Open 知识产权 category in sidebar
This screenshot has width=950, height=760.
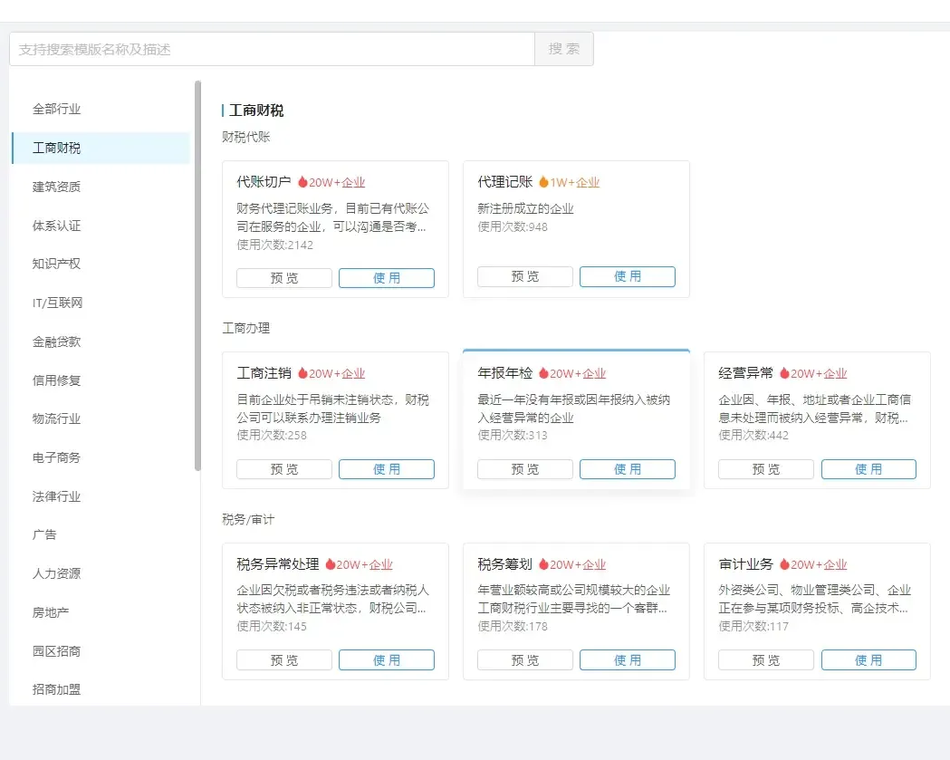tap(56, 264)
